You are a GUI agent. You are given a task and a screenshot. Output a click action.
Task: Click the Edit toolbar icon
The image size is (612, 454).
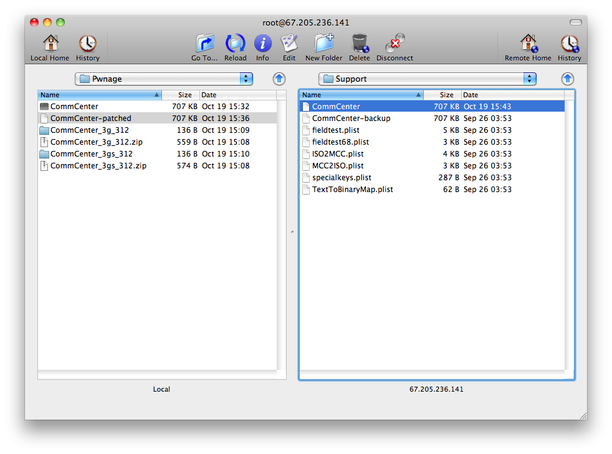click(x=289, y=44)
